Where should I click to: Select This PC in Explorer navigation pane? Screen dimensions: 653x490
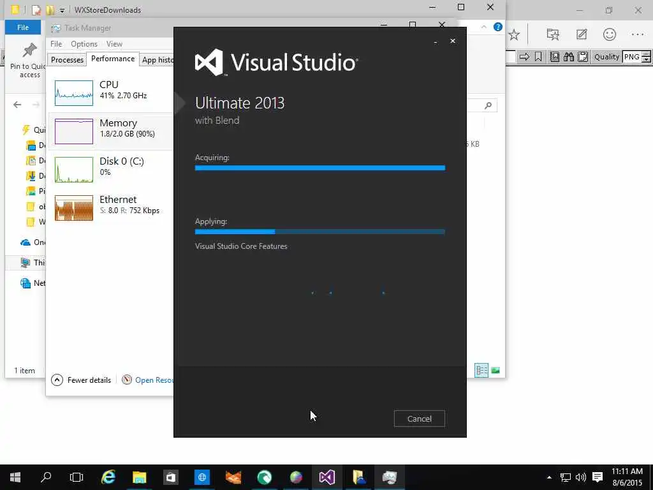(33, 262)
